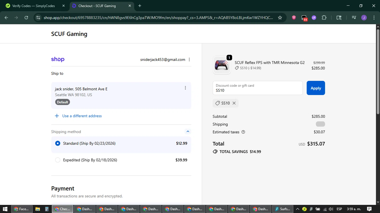Remove the SS10 discount code tag
The image size is (380, 213).
click(234, 103)
